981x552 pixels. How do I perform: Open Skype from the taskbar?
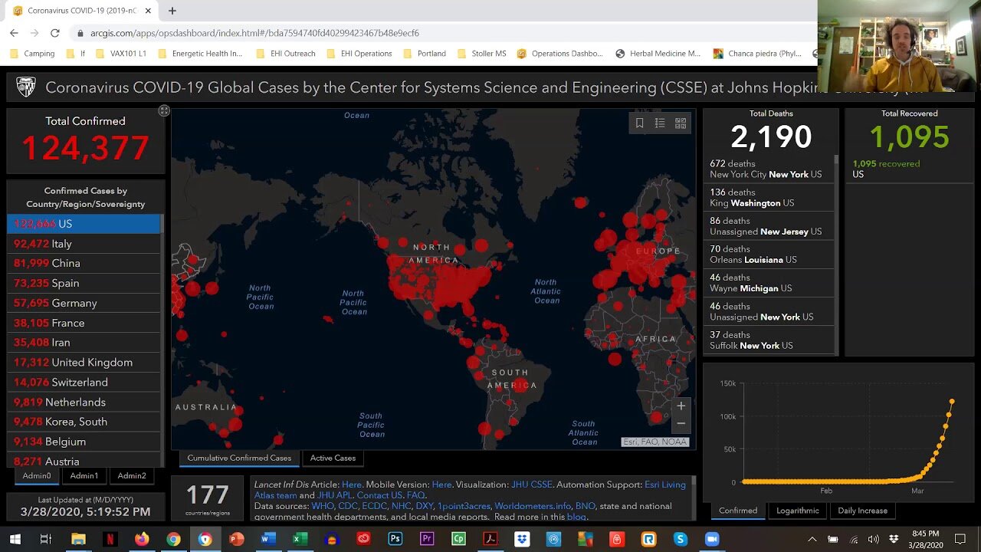[680, 539]
